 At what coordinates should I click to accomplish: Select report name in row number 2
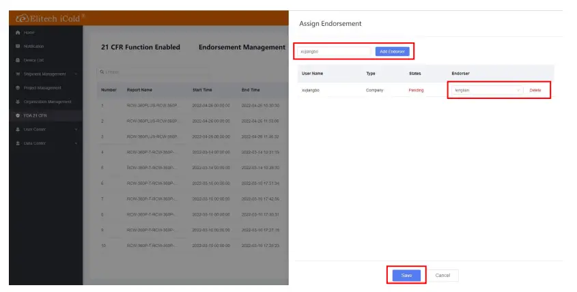152,121
